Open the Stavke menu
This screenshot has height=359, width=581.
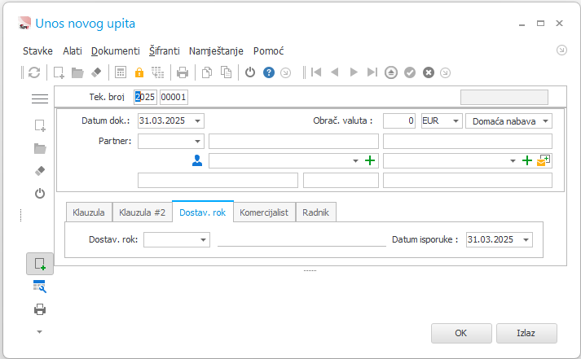37,51
